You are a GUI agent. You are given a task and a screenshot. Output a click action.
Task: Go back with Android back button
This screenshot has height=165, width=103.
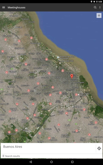click(x=30, y=162)
